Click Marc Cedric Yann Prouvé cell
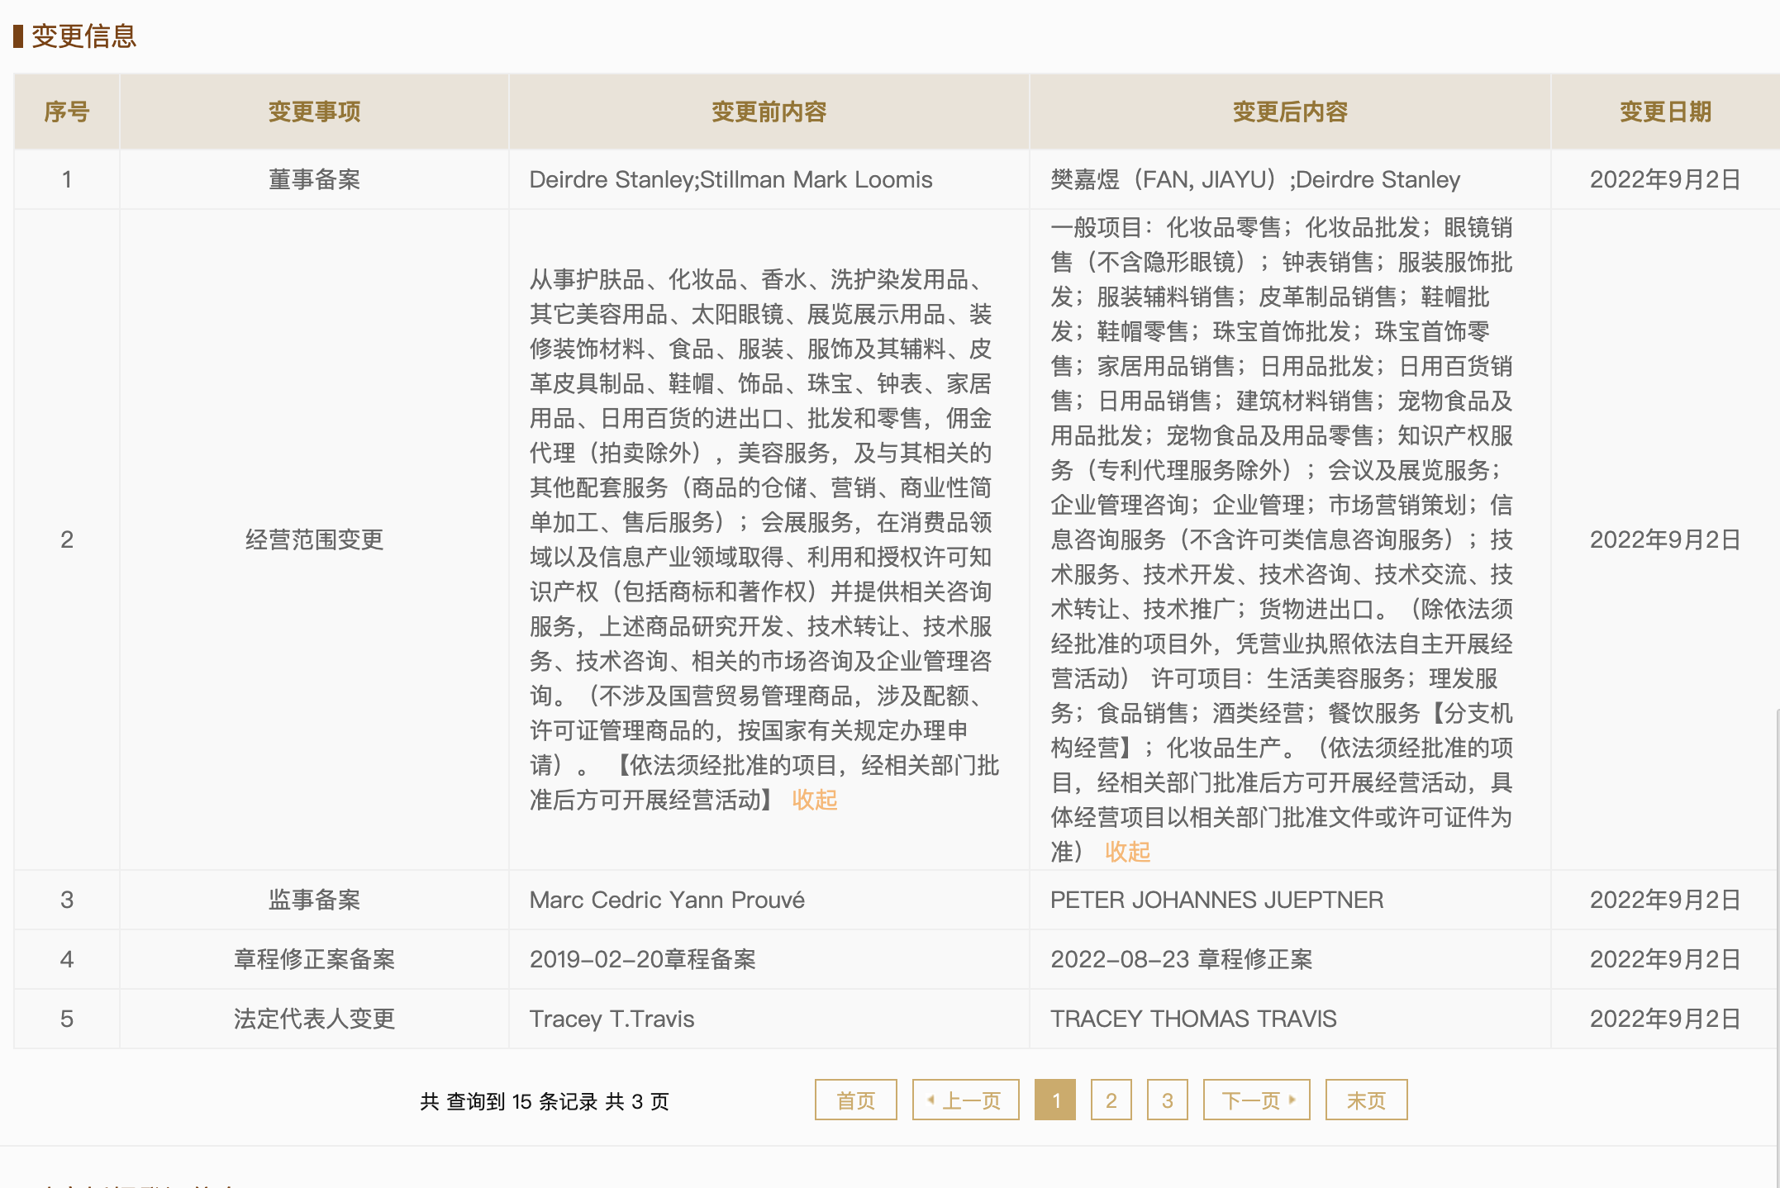 [769, 900]
